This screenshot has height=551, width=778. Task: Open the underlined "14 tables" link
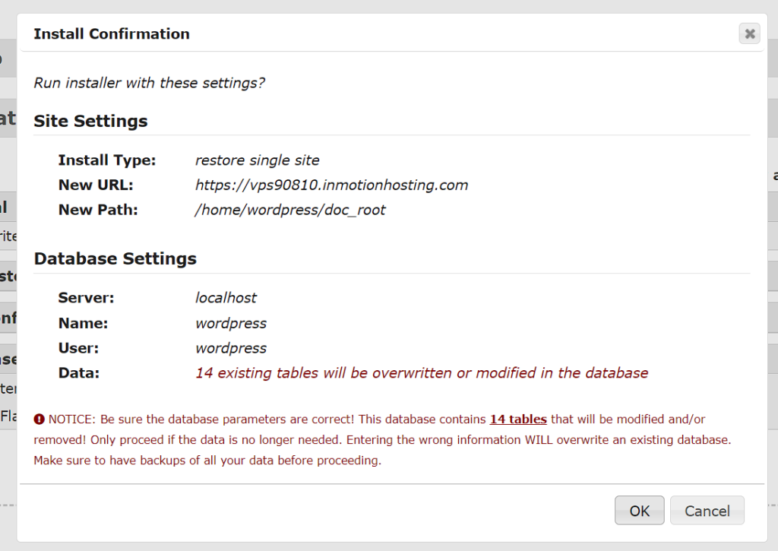518,419
